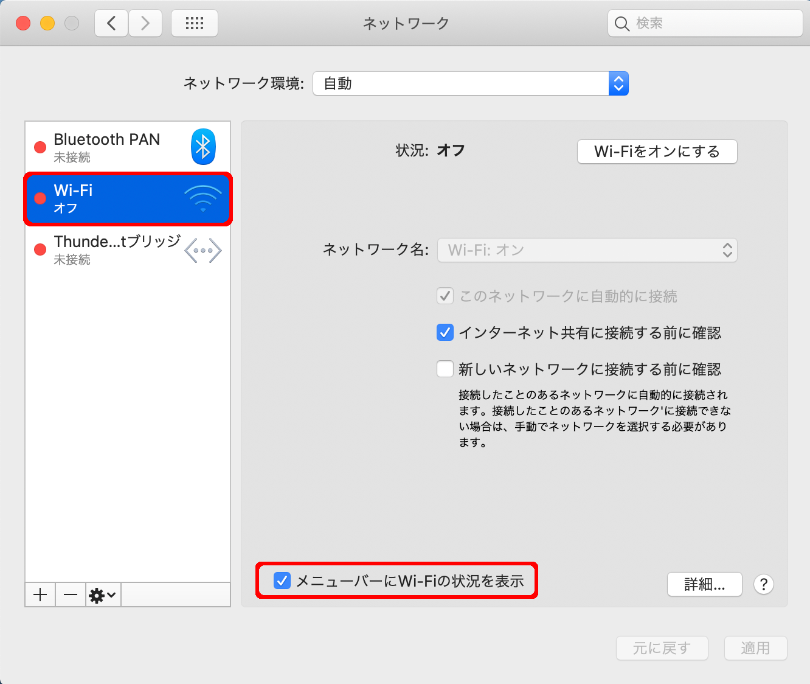Image resolution: width=810 pixels, height=684 pixels.
Task: Click Wi-Fiをオンにする button
Action: click(657, 152)
